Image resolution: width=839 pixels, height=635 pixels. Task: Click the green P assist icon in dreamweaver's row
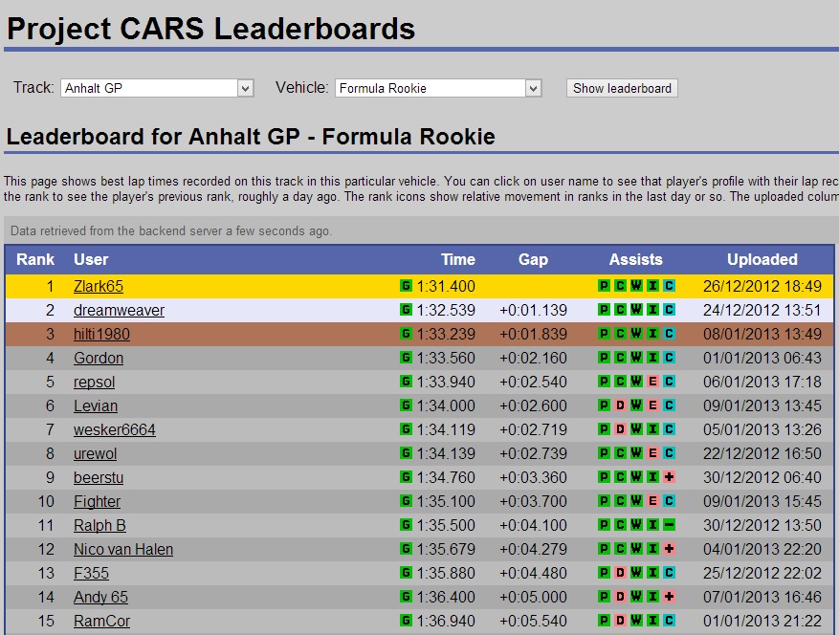[604, 310]
